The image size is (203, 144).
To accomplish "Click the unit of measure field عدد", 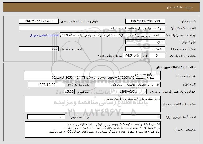I will [x=46, y=117].
